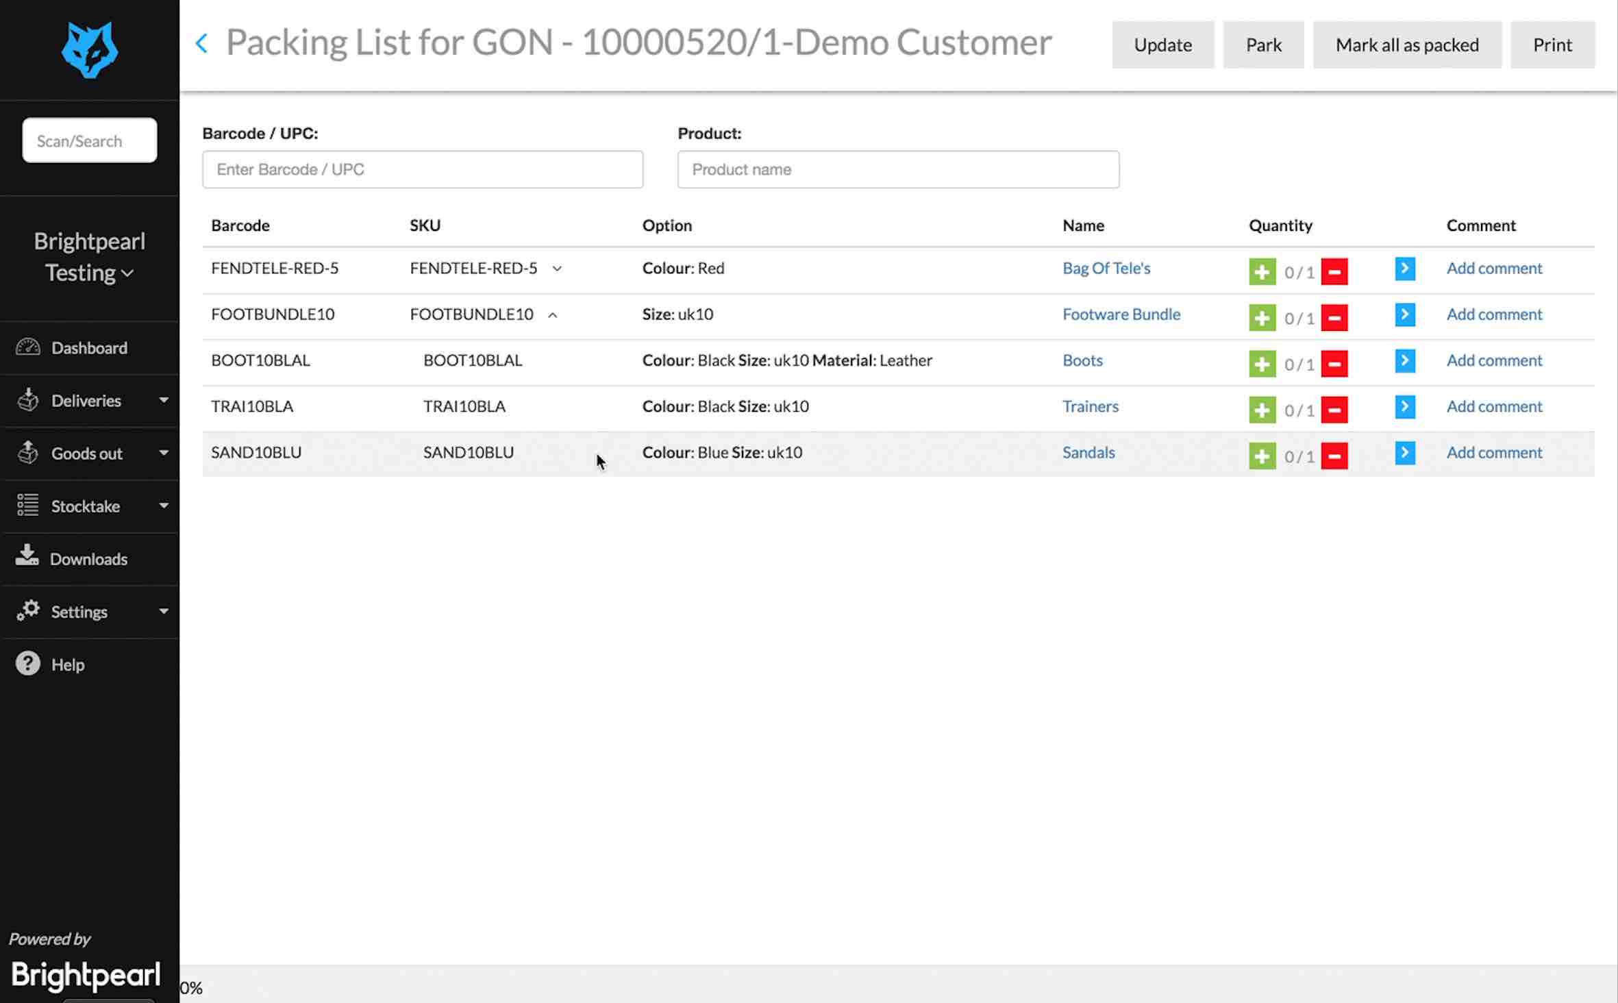Open the Footware Bundle product link
The width and height of the screenshot is (1618, 1003).
(1121, 314)
